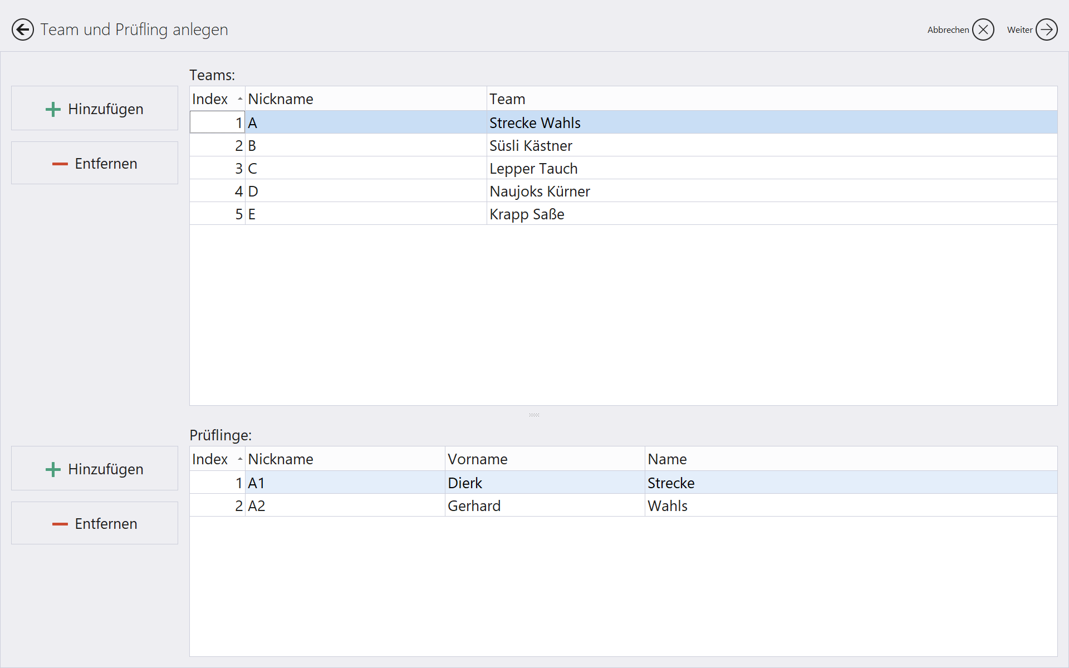Screen dimensions: 1069x668
Task: Select Prüfling Gerhard Wahls row
Action: [x=473, y=506]
